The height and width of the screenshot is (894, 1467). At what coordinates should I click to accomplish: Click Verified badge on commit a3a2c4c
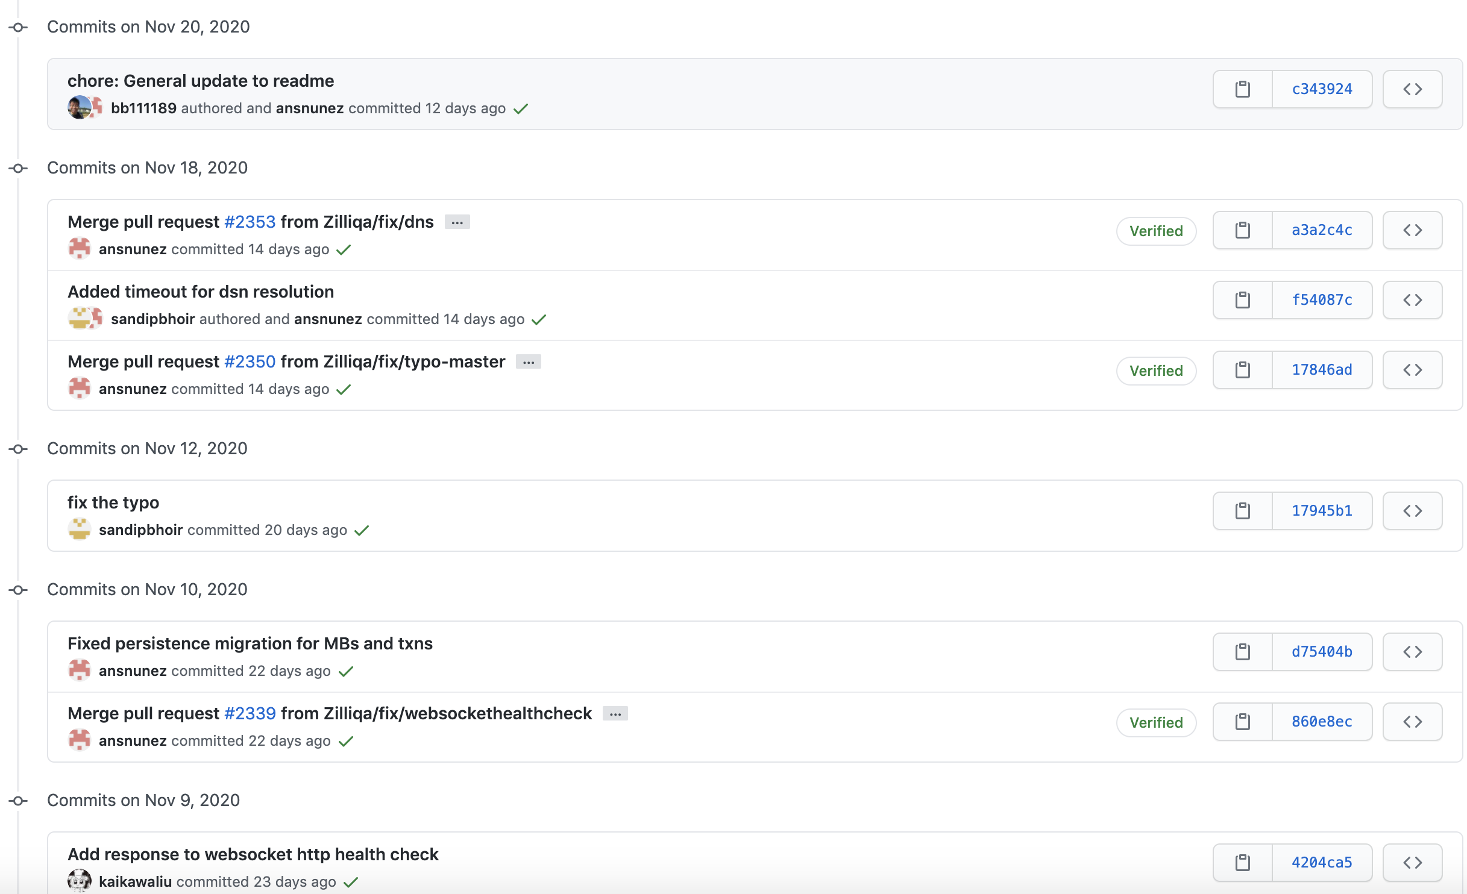(x=1155, y=231)
